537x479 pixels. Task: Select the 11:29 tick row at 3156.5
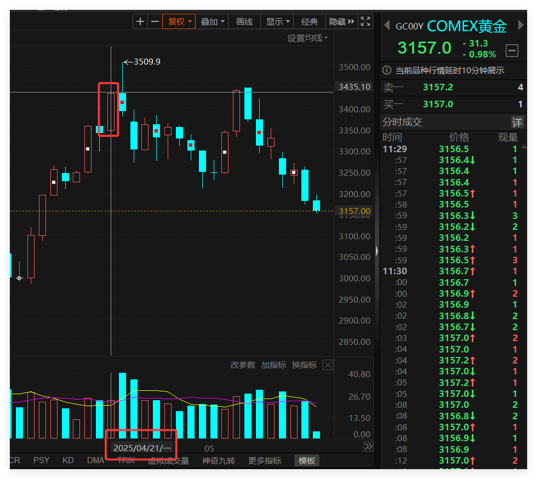[x=450, y=149]
